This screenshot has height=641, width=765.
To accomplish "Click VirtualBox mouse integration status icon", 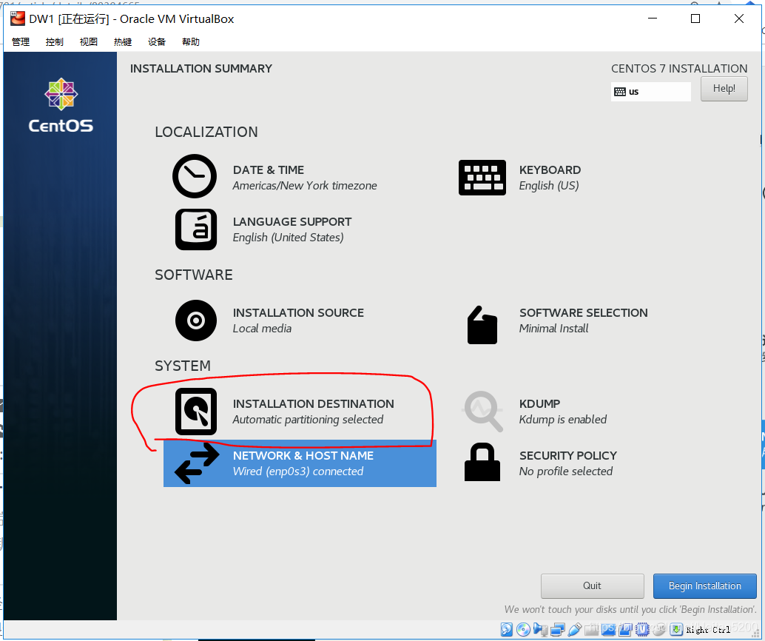I will tap(659, 629).
